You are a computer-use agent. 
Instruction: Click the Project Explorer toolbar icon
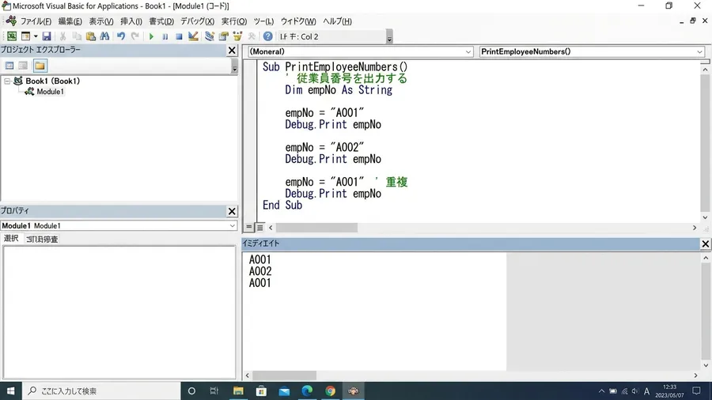tap(210, 36)
